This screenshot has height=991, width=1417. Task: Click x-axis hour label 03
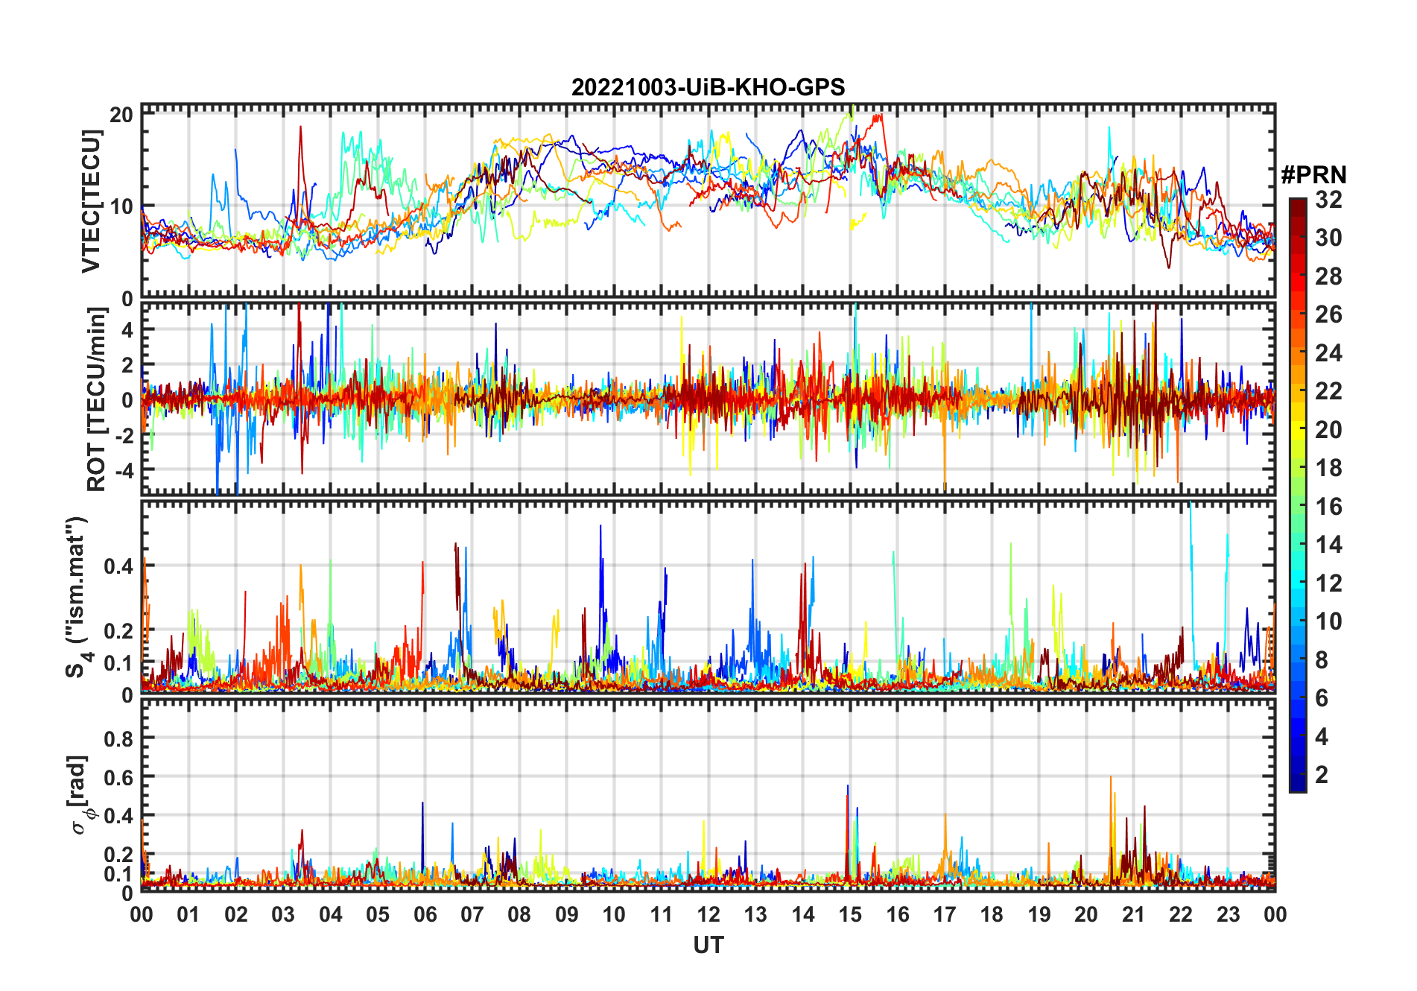click(x=283, y=914)
